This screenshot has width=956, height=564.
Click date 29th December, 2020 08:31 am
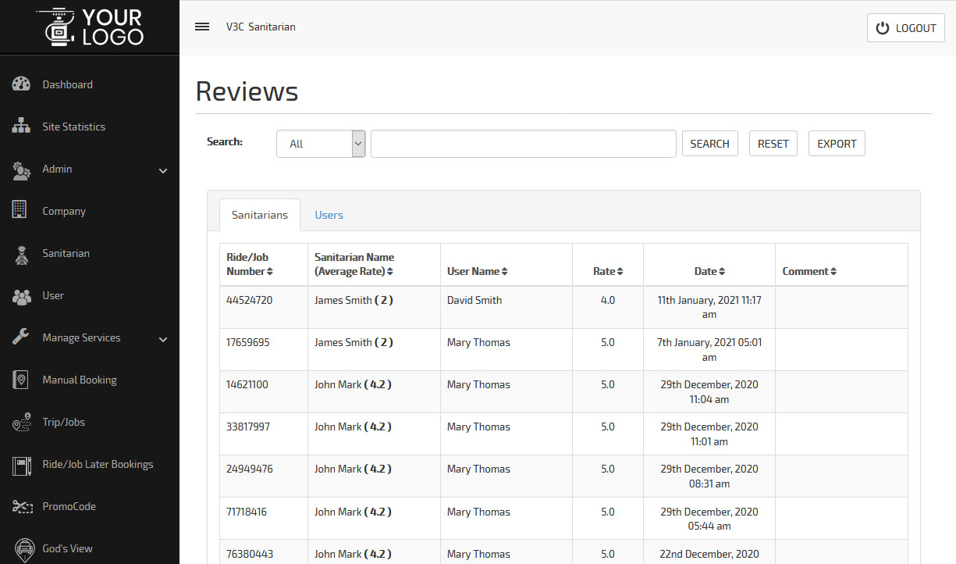click(709, 476)
